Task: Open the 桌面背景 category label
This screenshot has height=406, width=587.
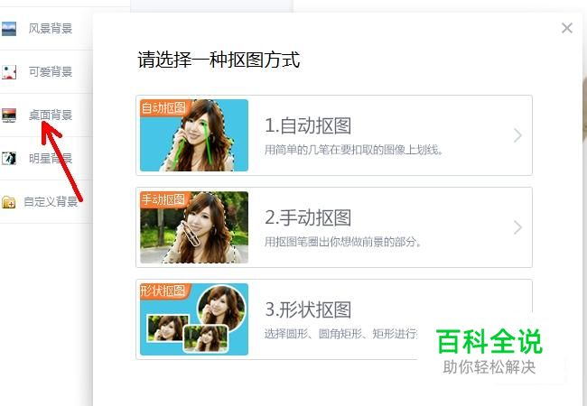Action: (x=51, y=115)
